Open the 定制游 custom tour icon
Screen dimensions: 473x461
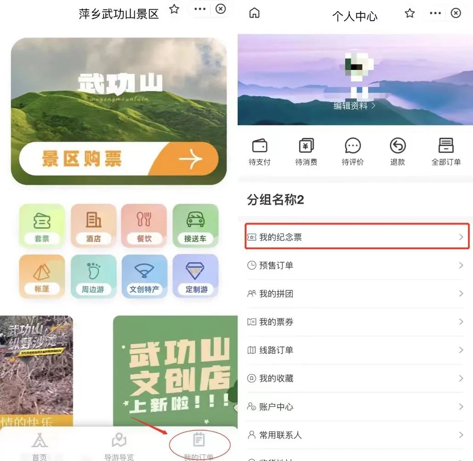click(195, 276)
